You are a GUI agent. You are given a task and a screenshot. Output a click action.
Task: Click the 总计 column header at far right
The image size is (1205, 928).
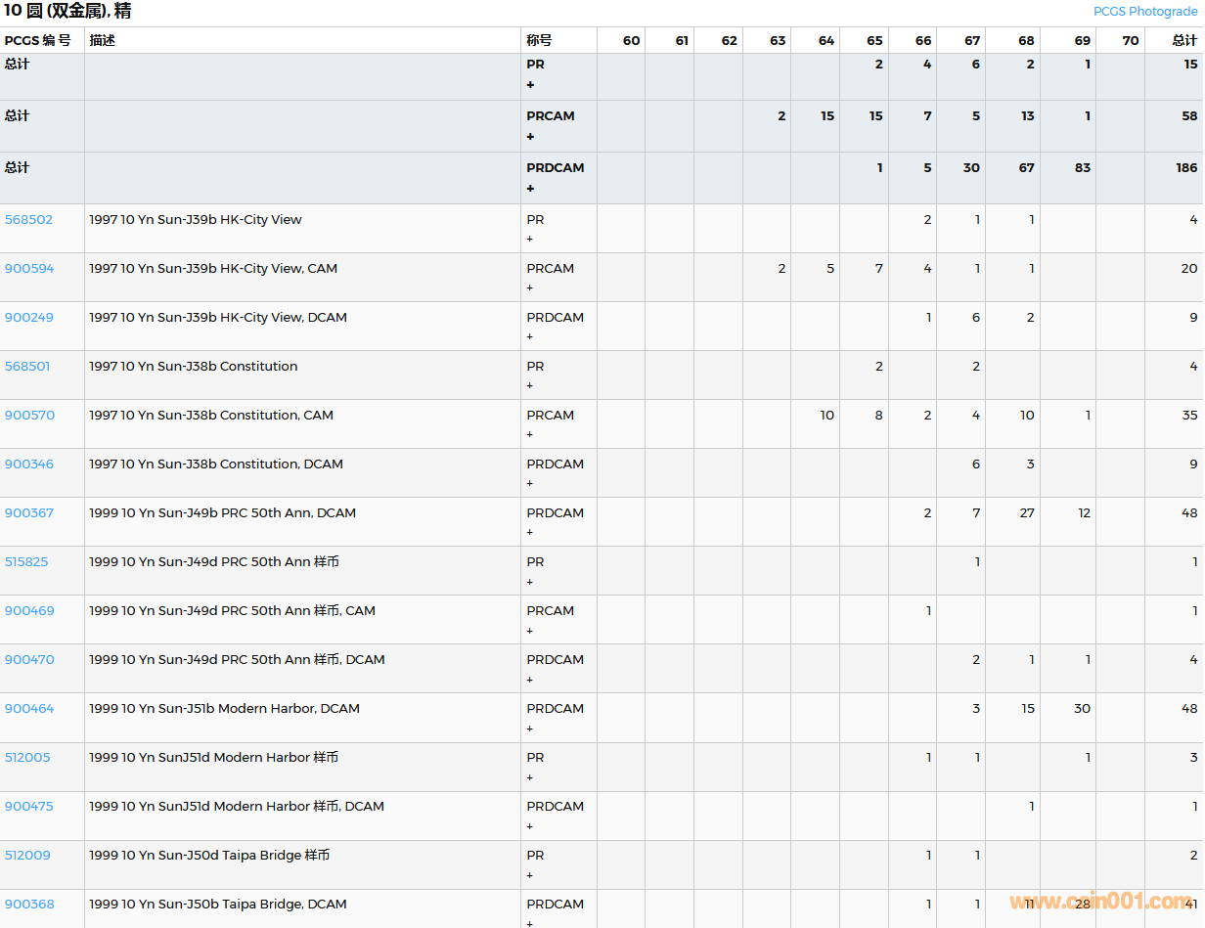tap(1184, 41)
